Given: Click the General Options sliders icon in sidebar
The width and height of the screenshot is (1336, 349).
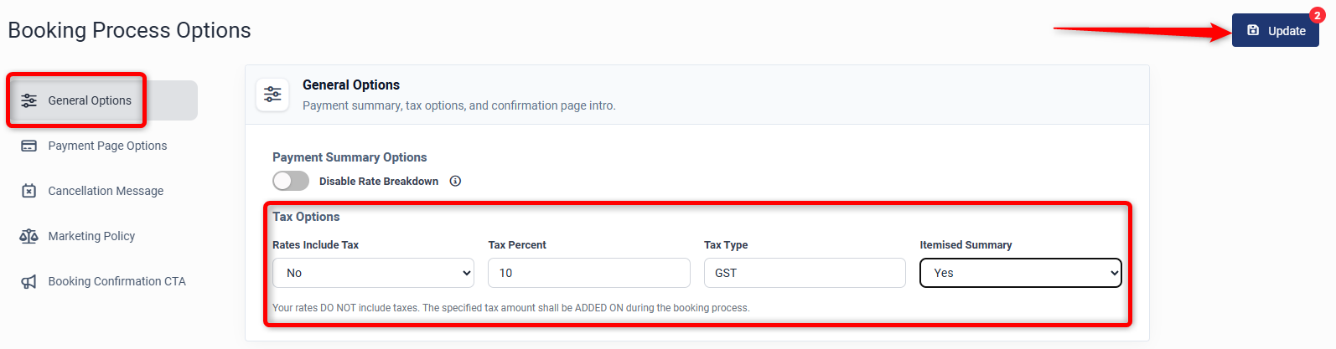Looking at the screenshot, I should point(28,100).
